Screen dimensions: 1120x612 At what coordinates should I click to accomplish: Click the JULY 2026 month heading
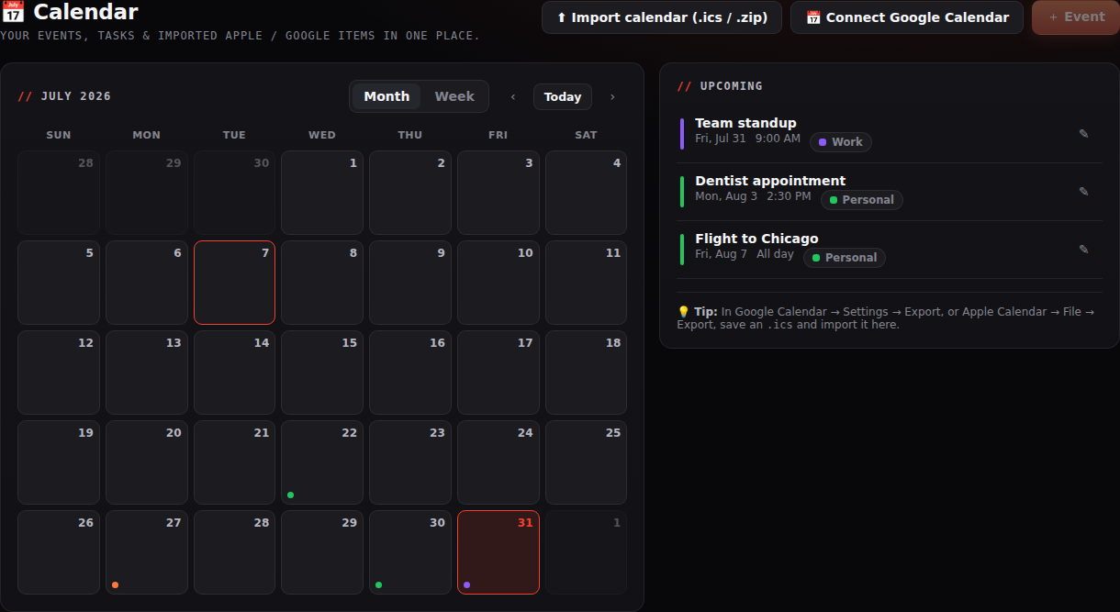point(64,96)
